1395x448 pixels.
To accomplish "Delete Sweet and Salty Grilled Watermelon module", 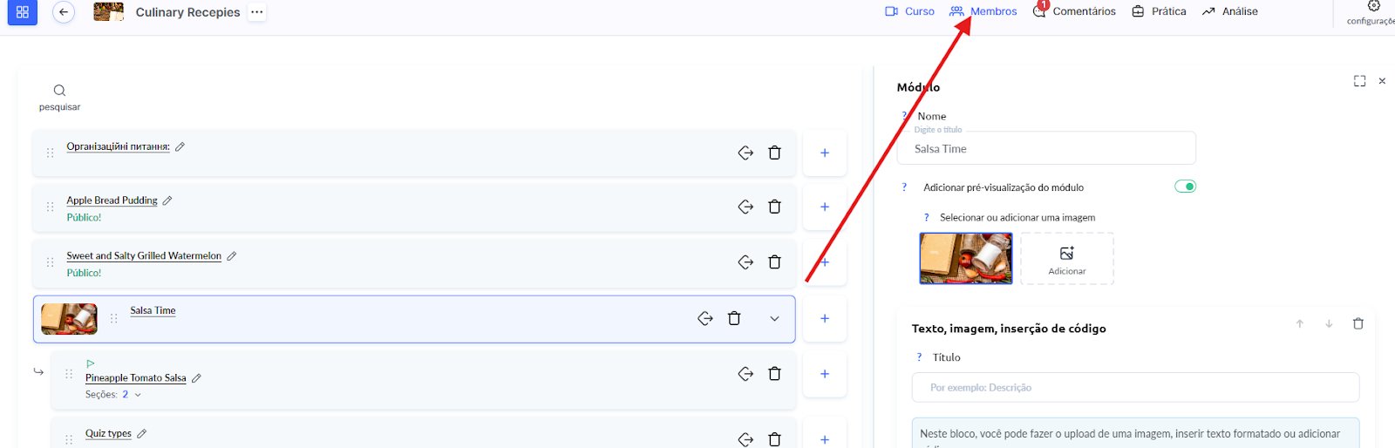I will coord(774,261).
